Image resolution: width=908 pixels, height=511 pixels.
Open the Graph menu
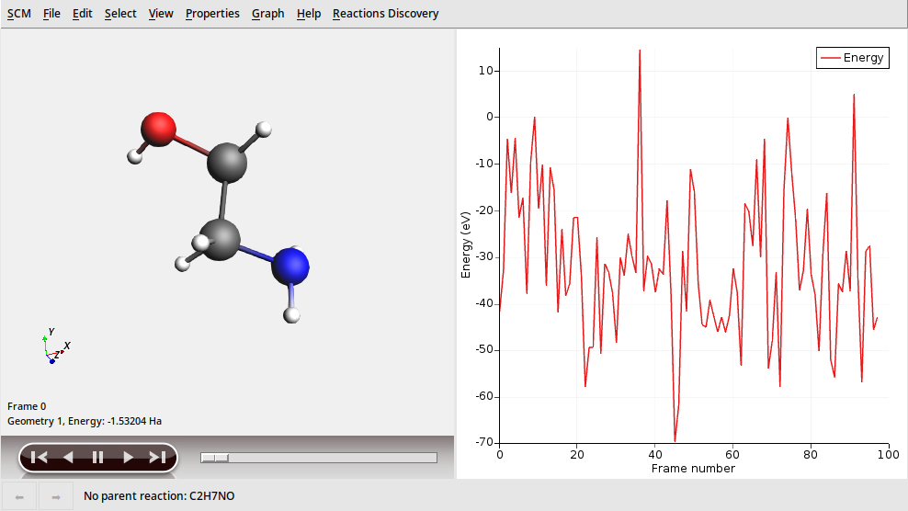tap(267, 14)
